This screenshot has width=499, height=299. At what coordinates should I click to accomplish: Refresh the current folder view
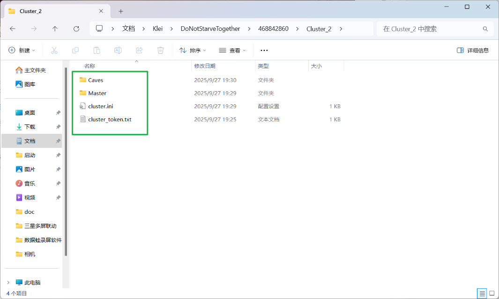[x=76, y=29]
